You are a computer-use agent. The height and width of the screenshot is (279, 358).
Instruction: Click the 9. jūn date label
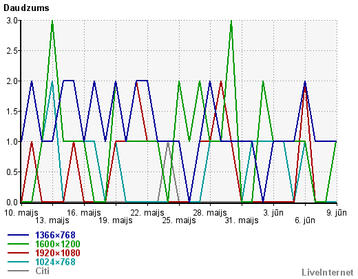[337, 213]
